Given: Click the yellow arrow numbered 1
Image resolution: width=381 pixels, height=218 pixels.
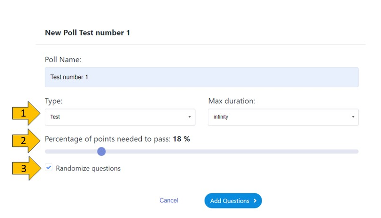Looking at the screenshot, I should point(27,114).
